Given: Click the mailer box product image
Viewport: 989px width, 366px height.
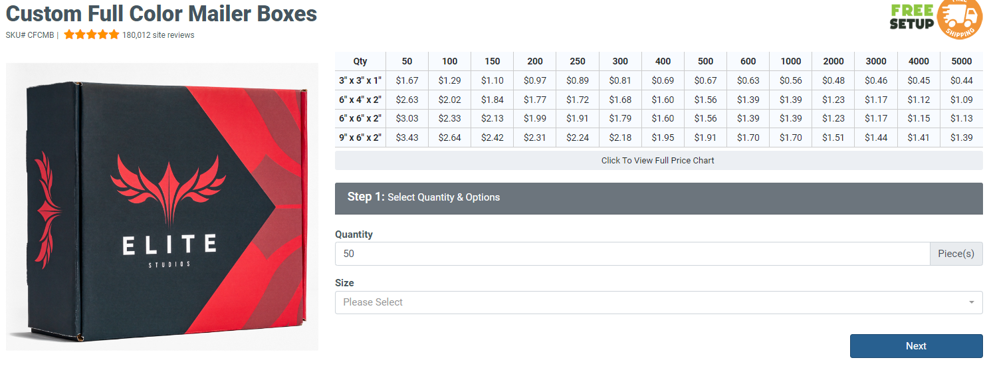Looking at the screenshot, I should (162, 207).
